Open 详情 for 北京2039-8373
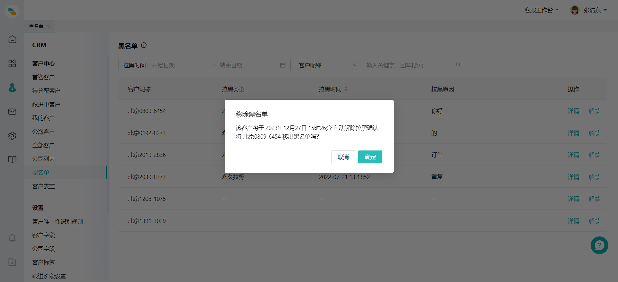The width and height of the screenshot is (618, 282). tap(573, 177)
